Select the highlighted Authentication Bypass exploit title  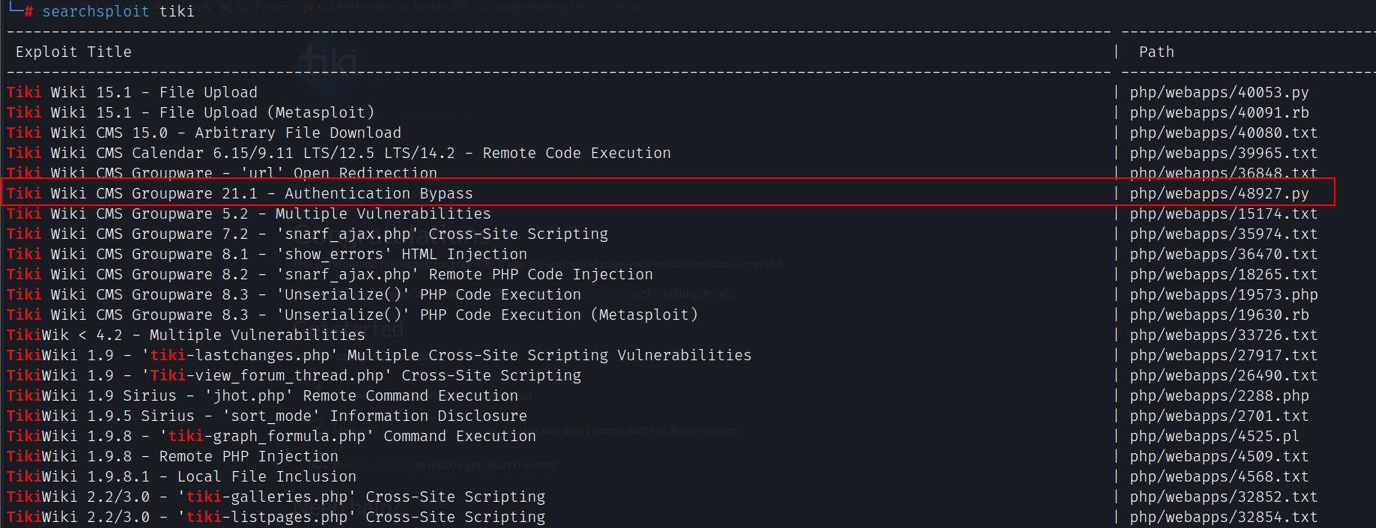pos(240,193)
